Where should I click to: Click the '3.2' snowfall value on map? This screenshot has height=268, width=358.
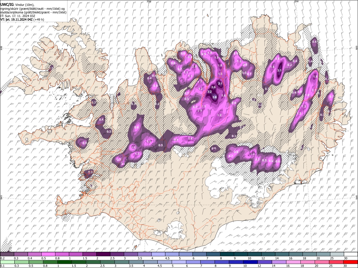click(210, 92)
